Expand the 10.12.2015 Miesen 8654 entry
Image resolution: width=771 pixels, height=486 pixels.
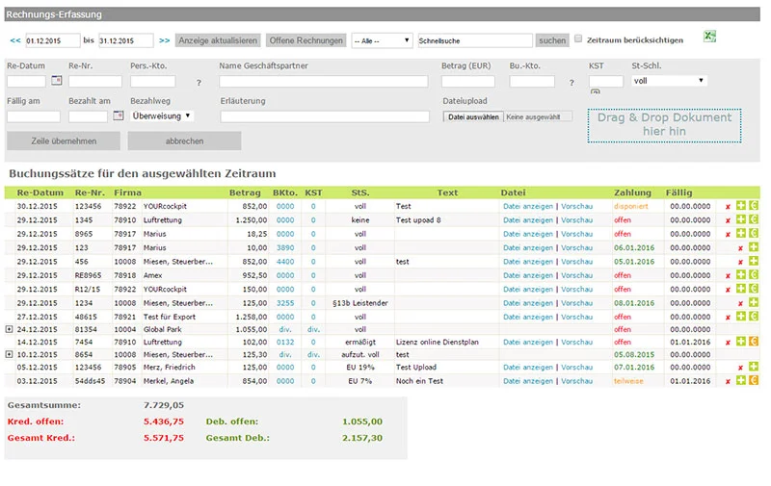click(x=9, y=354)
